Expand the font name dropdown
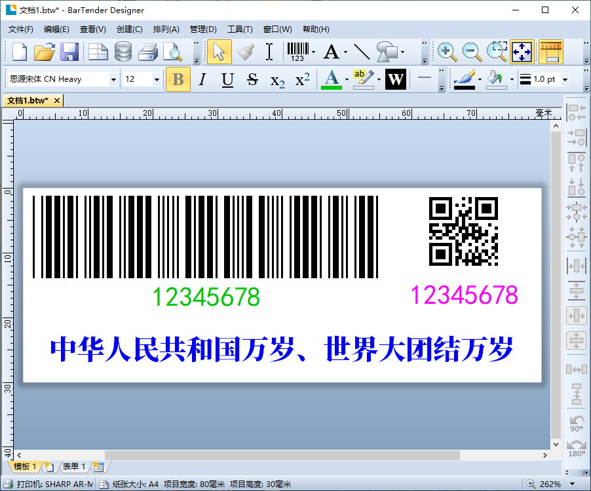591x491 pixels. [x=113, y=79]
